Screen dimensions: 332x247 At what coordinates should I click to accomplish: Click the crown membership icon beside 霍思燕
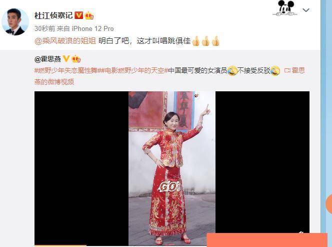click(76, 59)
